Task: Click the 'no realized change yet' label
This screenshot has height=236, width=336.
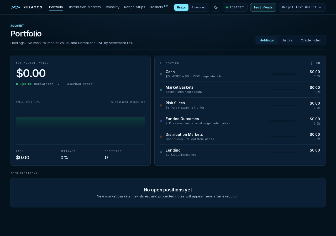Action: [128, 102]
